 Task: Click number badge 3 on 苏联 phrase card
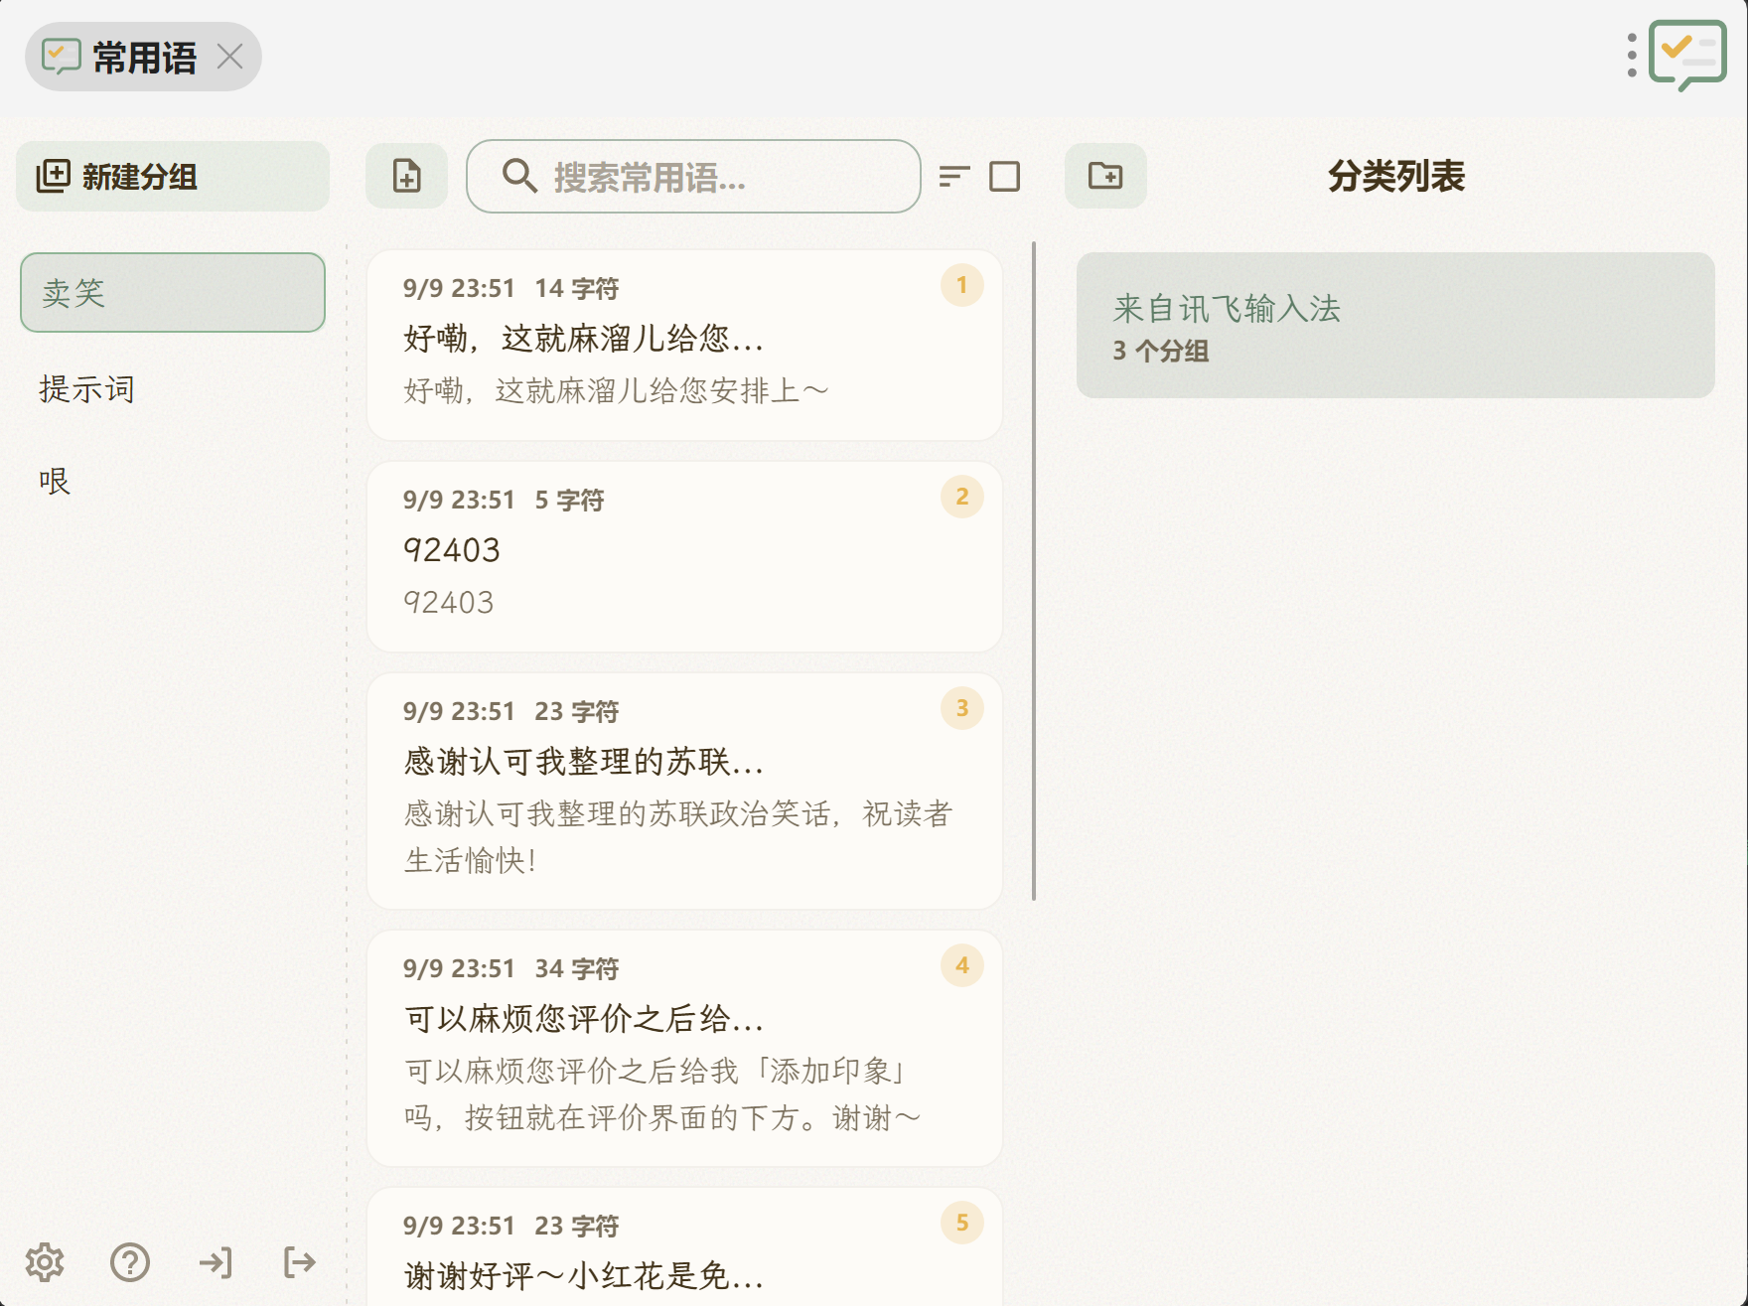tap(961, 708)
